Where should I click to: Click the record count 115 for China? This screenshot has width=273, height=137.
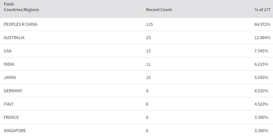(x=149, y=24)
